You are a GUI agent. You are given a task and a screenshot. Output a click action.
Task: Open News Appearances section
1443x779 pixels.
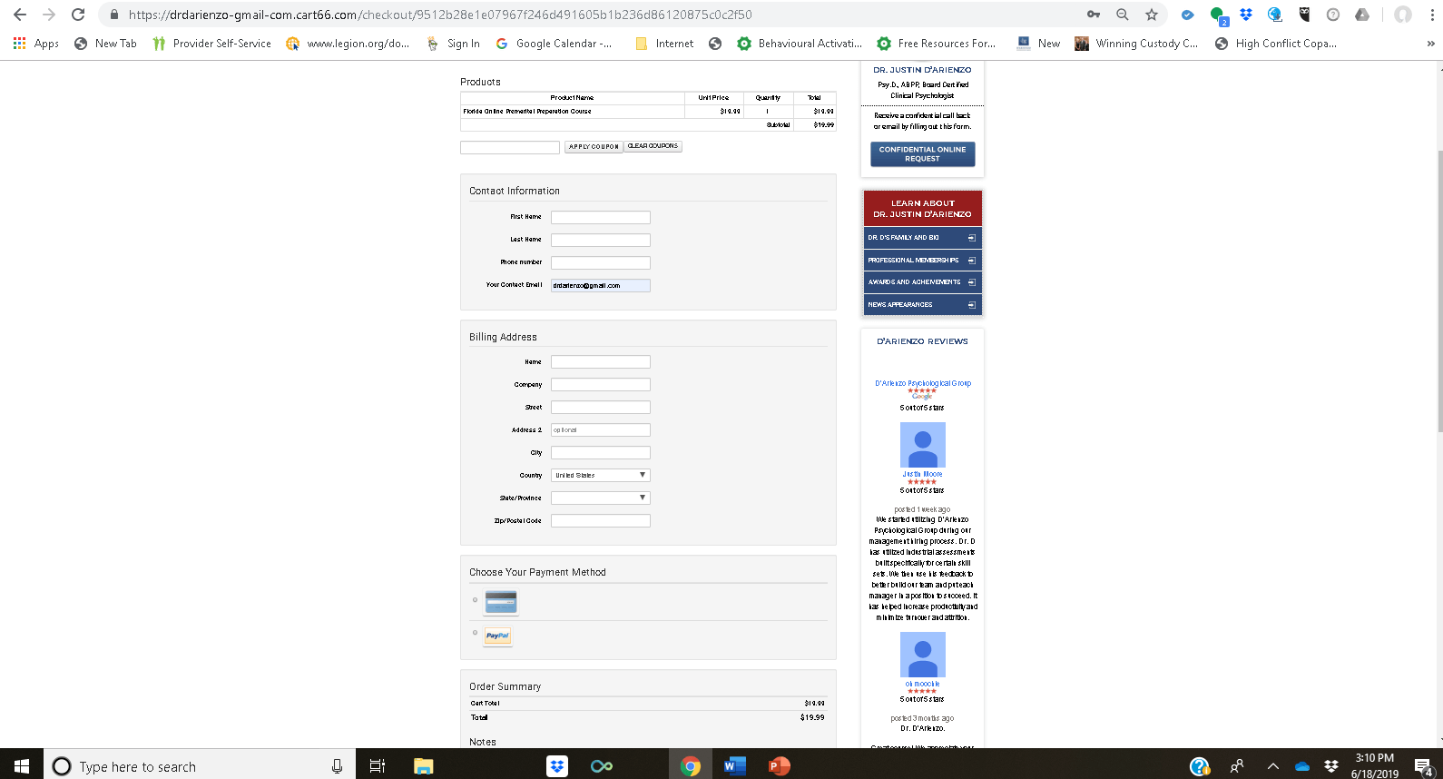point(922,305)
